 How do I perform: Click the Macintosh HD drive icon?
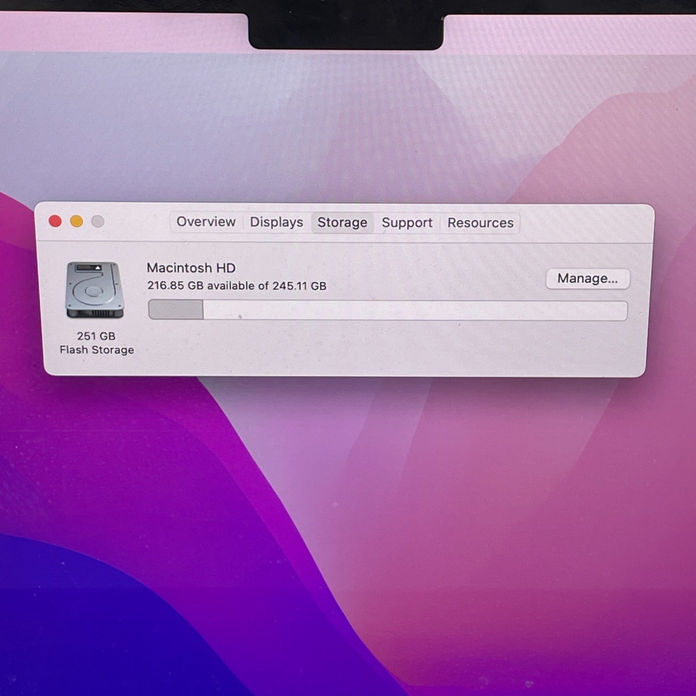[95, 290]
